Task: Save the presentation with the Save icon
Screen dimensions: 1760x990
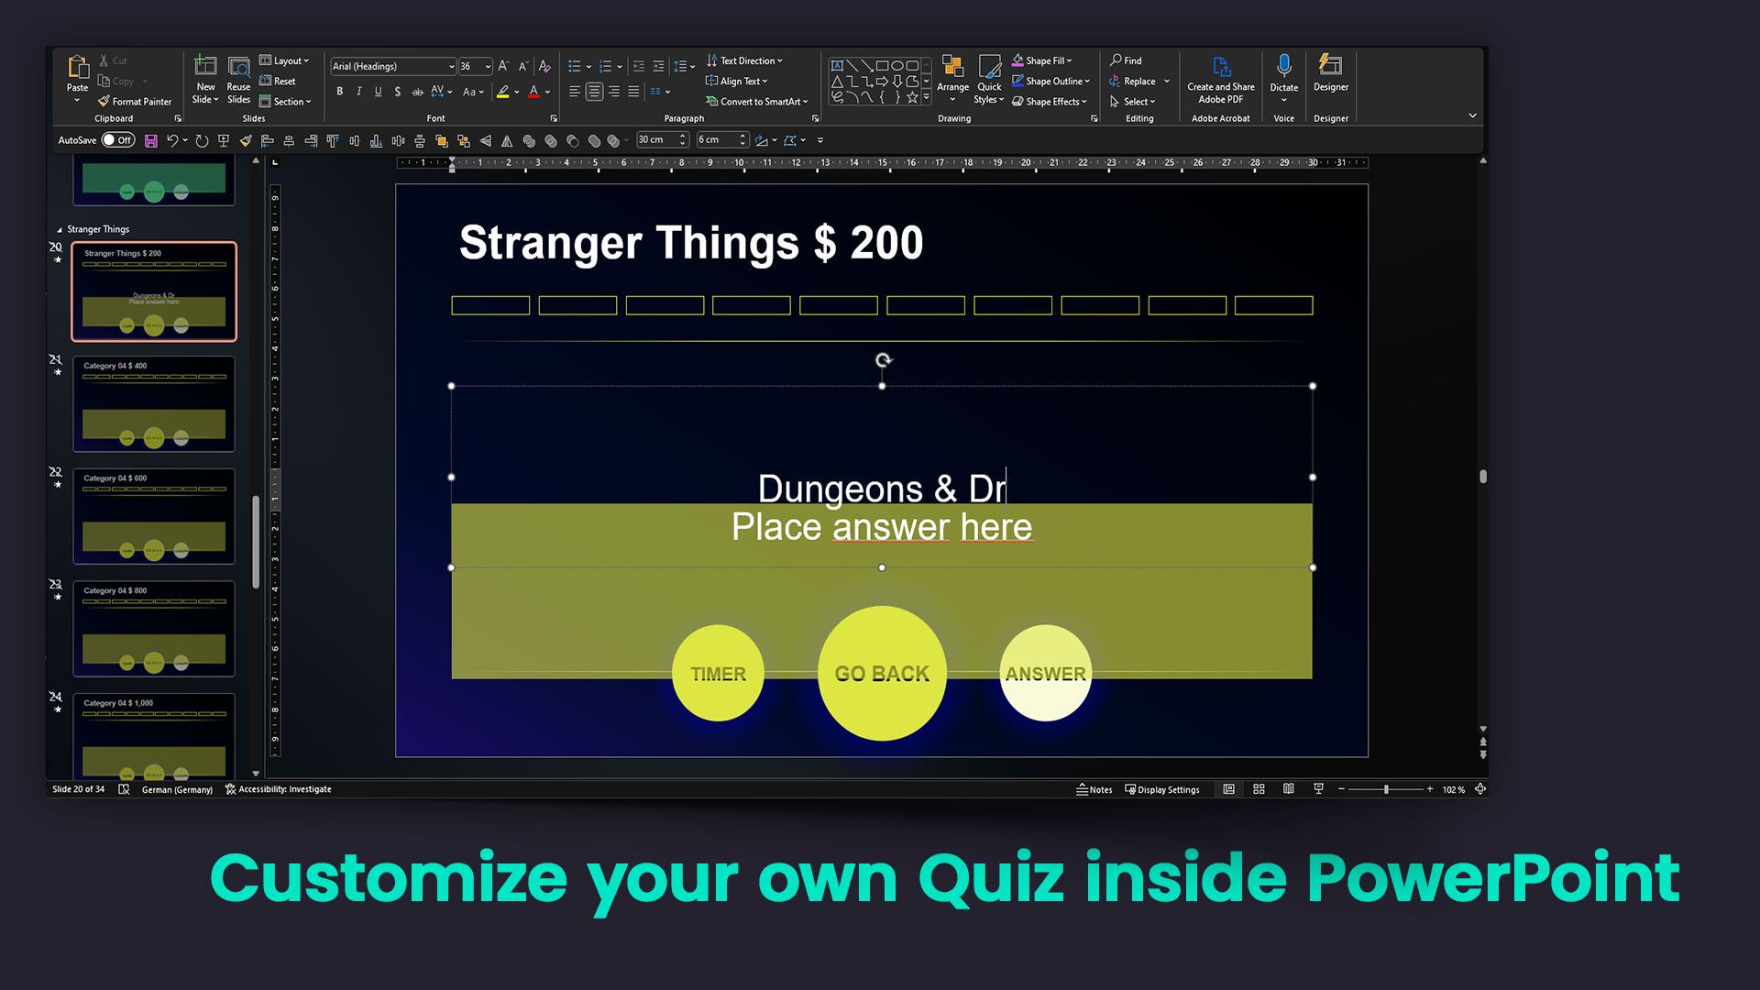Action: [x=151, y=140]
